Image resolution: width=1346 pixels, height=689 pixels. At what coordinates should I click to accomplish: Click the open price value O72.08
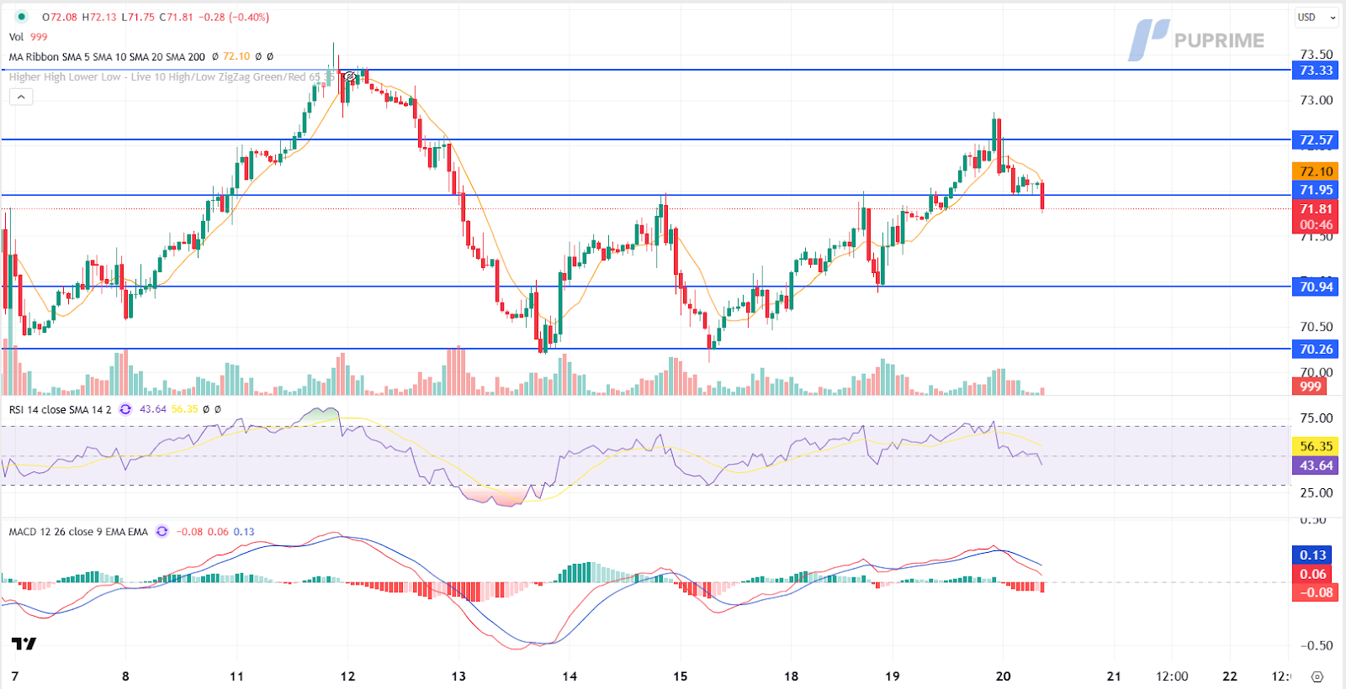coord(58,17)
